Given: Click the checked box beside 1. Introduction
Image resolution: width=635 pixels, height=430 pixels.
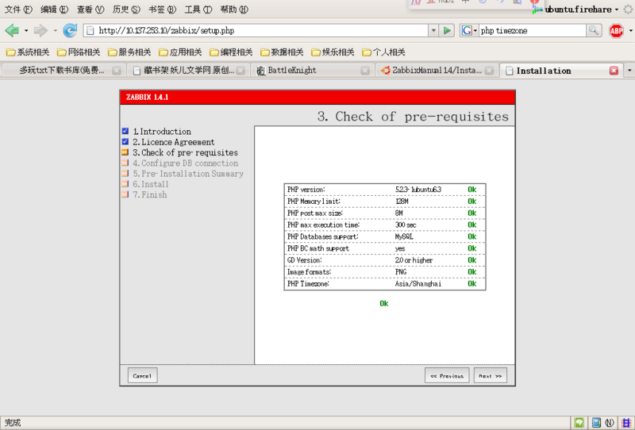Looking at the screenshot, I should pos(125,131).
